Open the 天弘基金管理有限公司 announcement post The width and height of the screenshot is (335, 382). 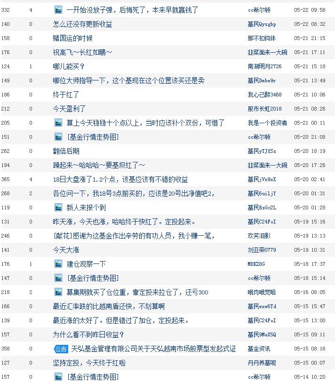point(153,349)
